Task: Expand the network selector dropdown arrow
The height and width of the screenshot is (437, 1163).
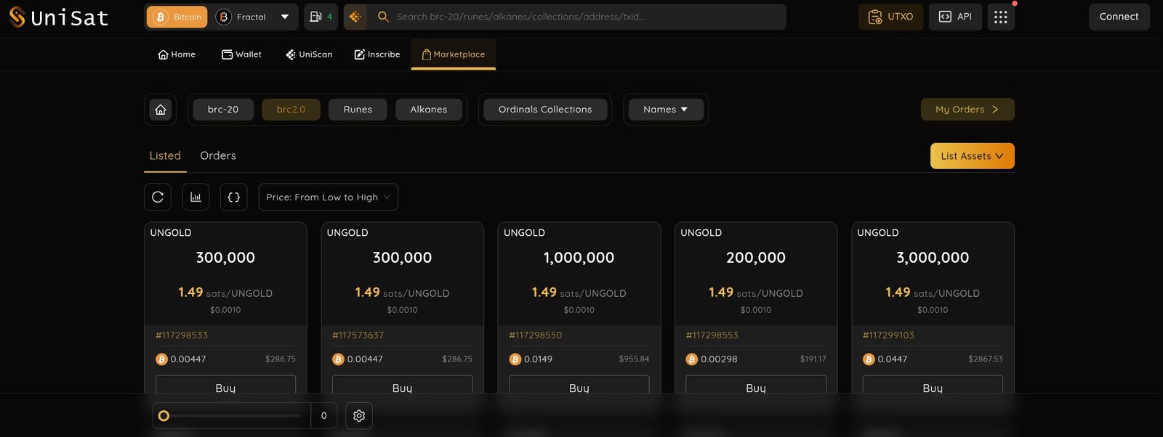Action: (285, 17)
